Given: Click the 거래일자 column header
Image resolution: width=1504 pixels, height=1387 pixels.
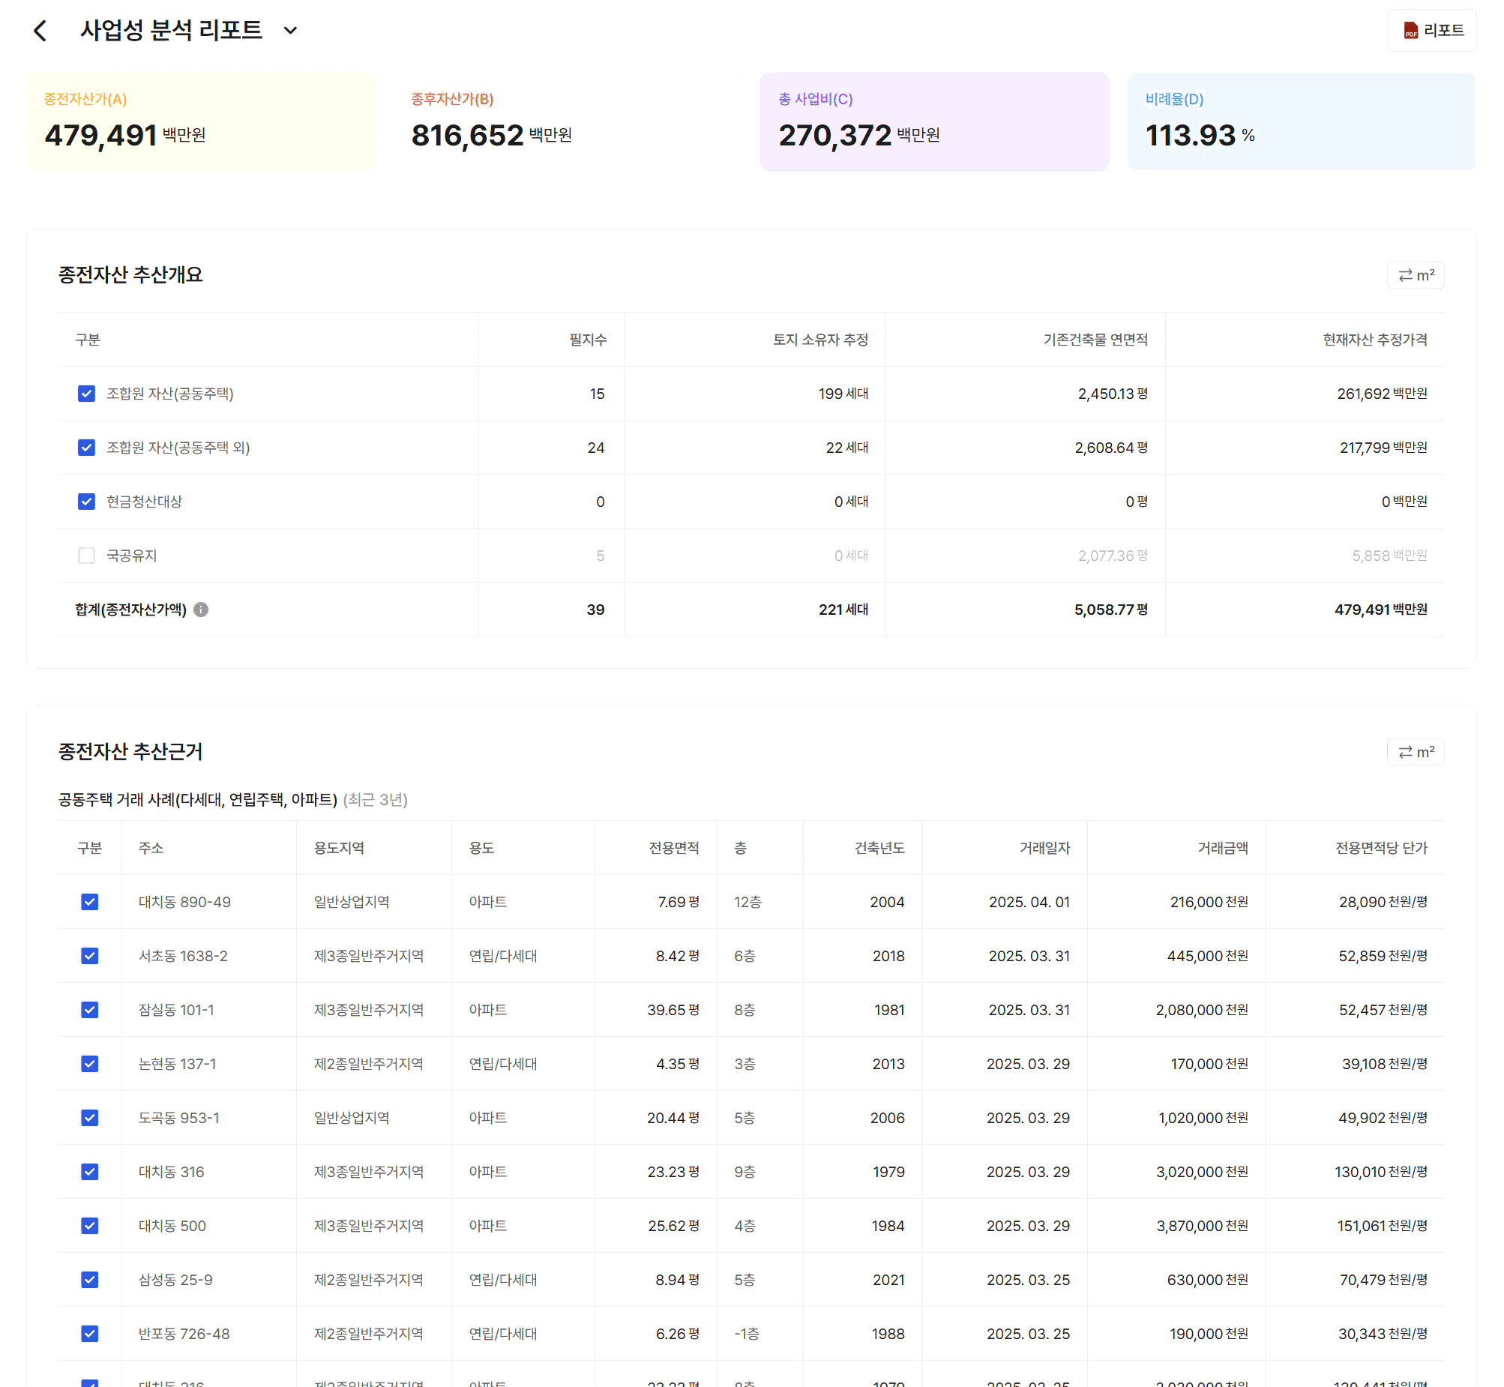Looking at the screenshot, I should coord(1044,848).
